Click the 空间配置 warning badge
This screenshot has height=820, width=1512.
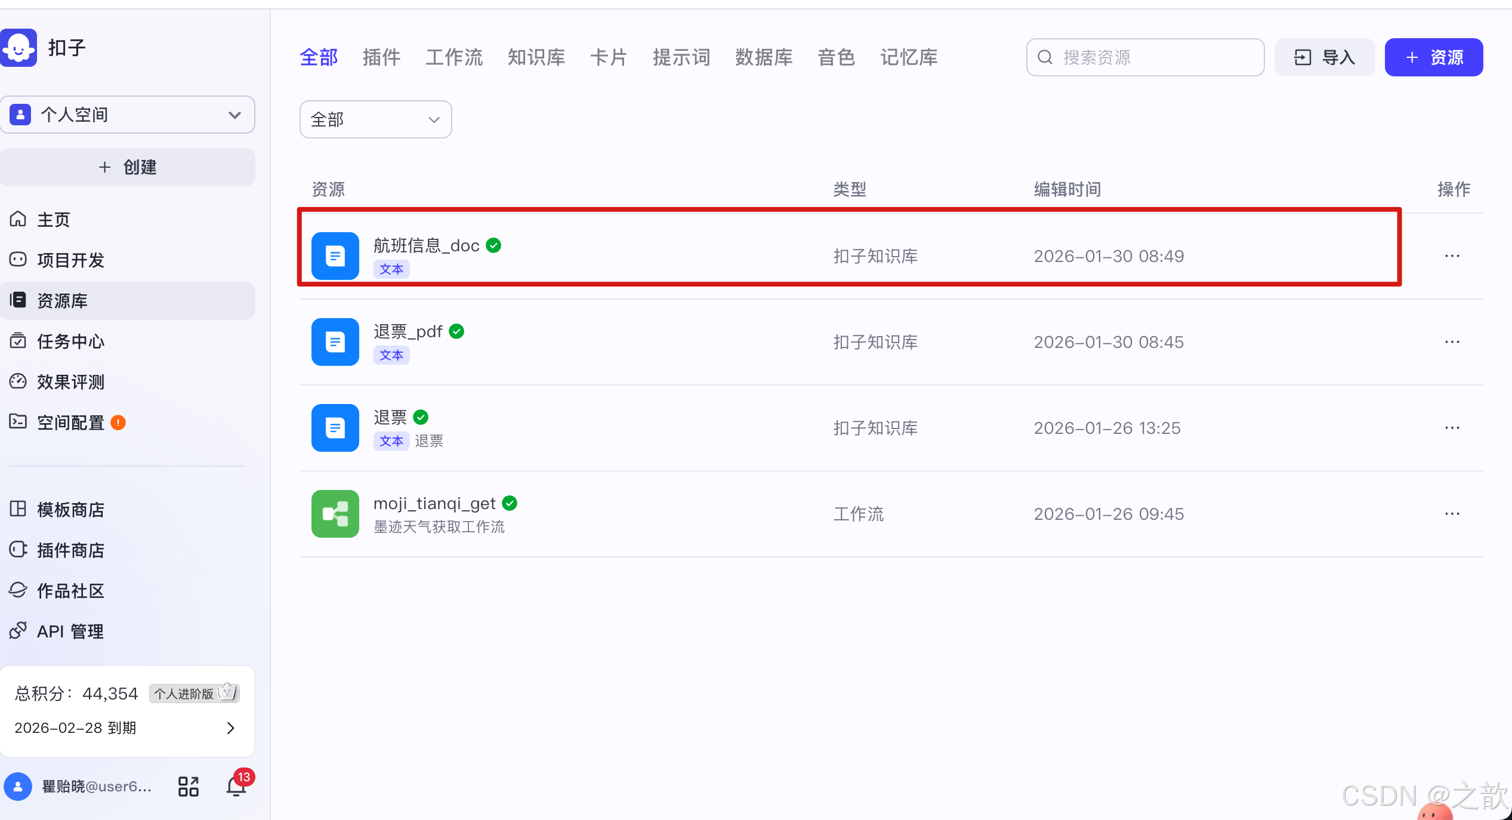[x=119, y=423]
